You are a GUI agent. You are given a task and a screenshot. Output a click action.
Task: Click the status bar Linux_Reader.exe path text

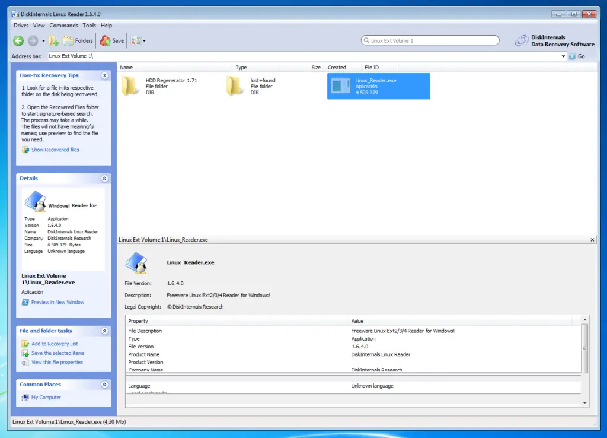click(x=69, y=422)
